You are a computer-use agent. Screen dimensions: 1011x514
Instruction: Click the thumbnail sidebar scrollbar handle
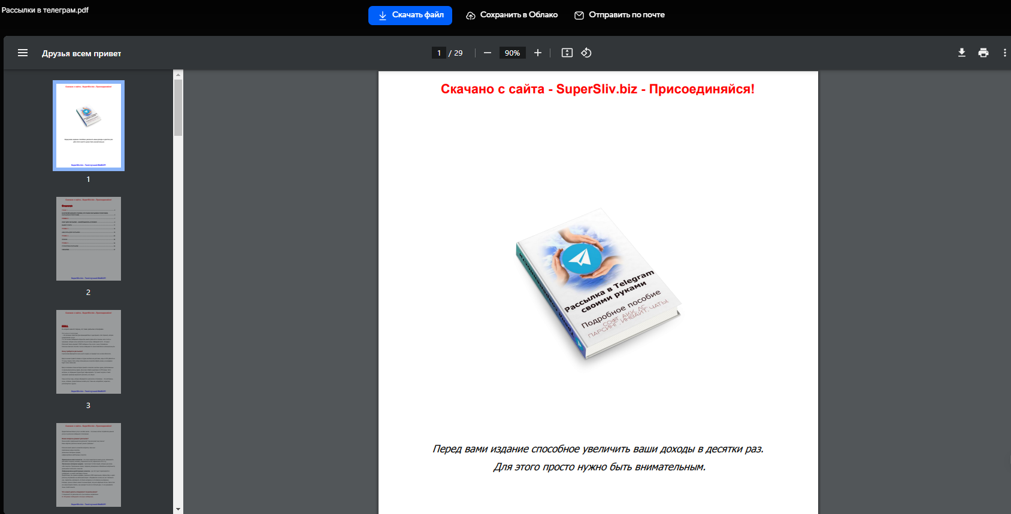(178, 108)
